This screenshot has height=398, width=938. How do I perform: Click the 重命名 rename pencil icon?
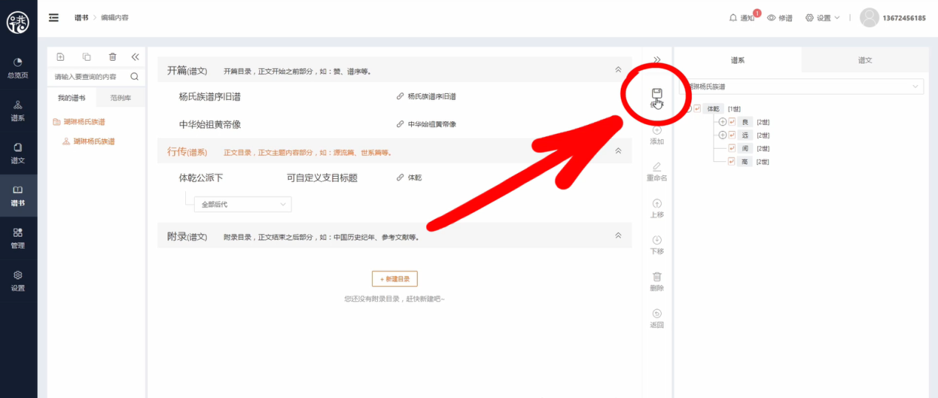[x=656, y=166]
